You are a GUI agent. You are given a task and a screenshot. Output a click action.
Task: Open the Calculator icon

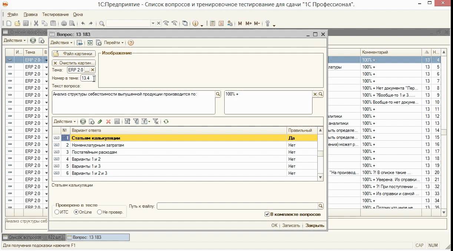(x=212, y=23)
